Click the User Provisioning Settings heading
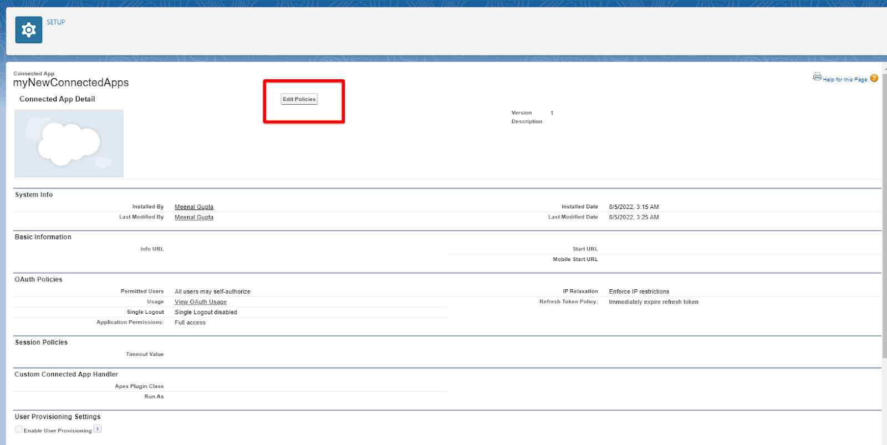Viewport: 887px width, 445px height. (58, 417)
